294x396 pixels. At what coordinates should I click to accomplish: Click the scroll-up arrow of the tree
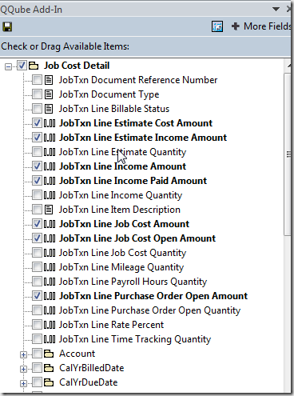[x=289, y=66]
